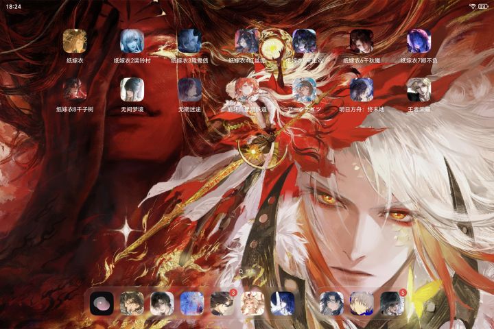This screenshot has width=494, height=329.
Task: Open 纸嫁衣8千子树 app
Action: coord(75,90)
